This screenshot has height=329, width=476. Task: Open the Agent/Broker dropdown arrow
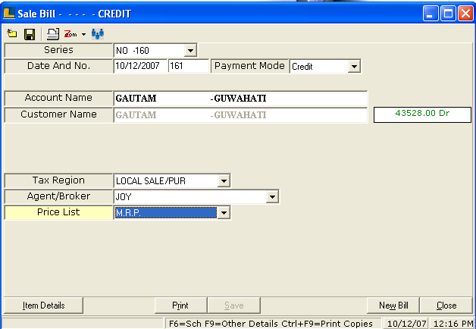(x=272, y=196)
